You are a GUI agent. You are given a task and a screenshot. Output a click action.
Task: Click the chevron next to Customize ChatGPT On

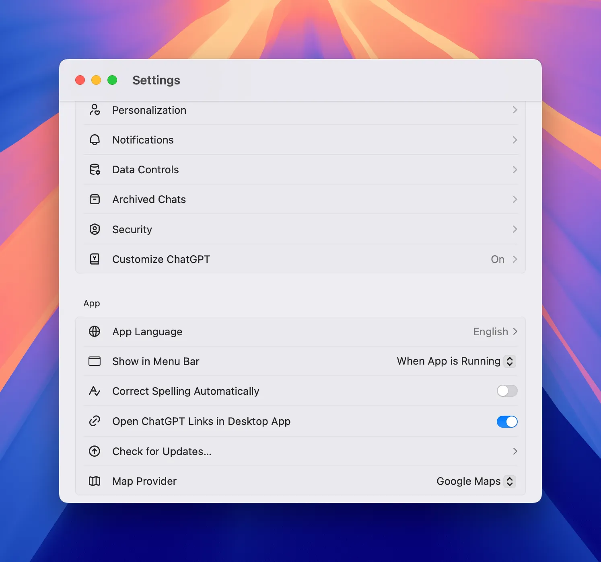[515, 259]
